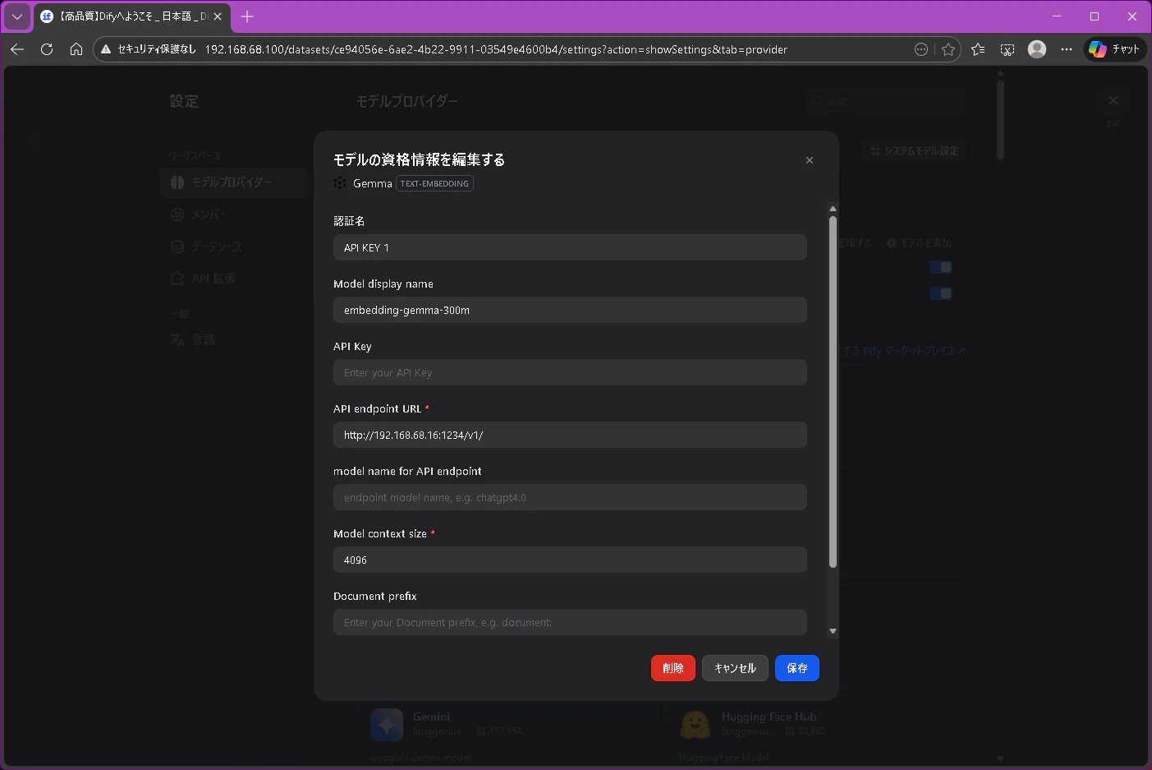
Task: Go back in browser
Action: 17,49
